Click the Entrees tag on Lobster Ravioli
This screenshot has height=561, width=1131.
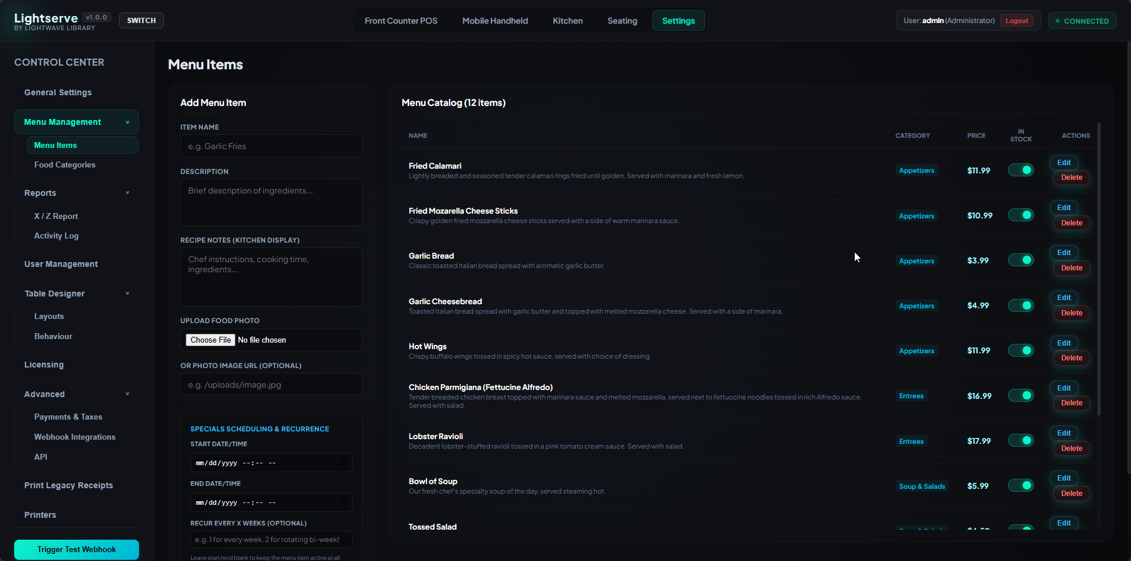pos(911,441)
